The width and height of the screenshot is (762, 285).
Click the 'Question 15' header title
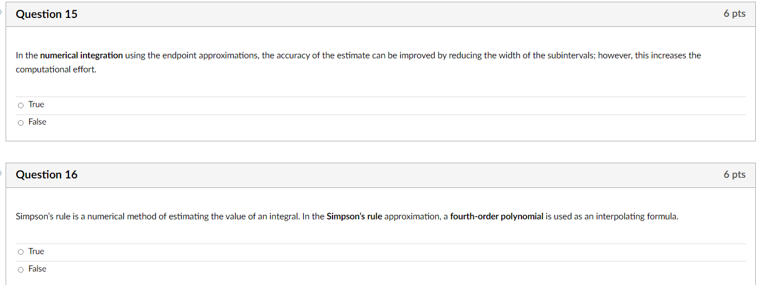47,15
